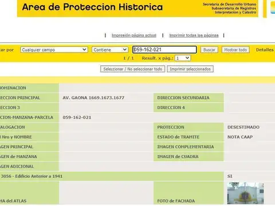Click the 'Result. x pág.:' label
Screen dimensions: 275x206
coord(158,58)
